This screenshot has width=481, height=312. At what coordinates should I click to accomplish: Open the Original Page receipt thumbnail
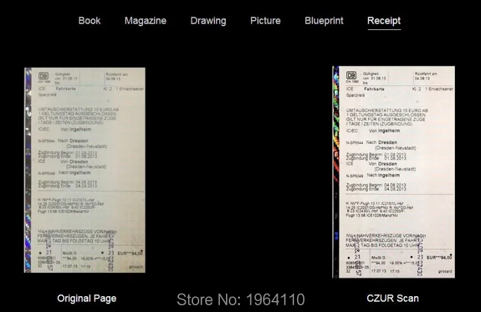tap(85, 170)
